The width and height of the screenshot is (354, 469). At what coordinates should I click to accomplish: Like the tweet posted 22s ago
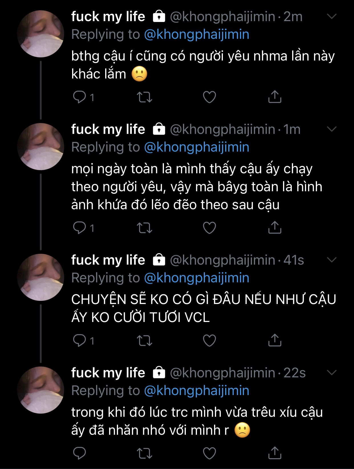click(x=209, y=453)
